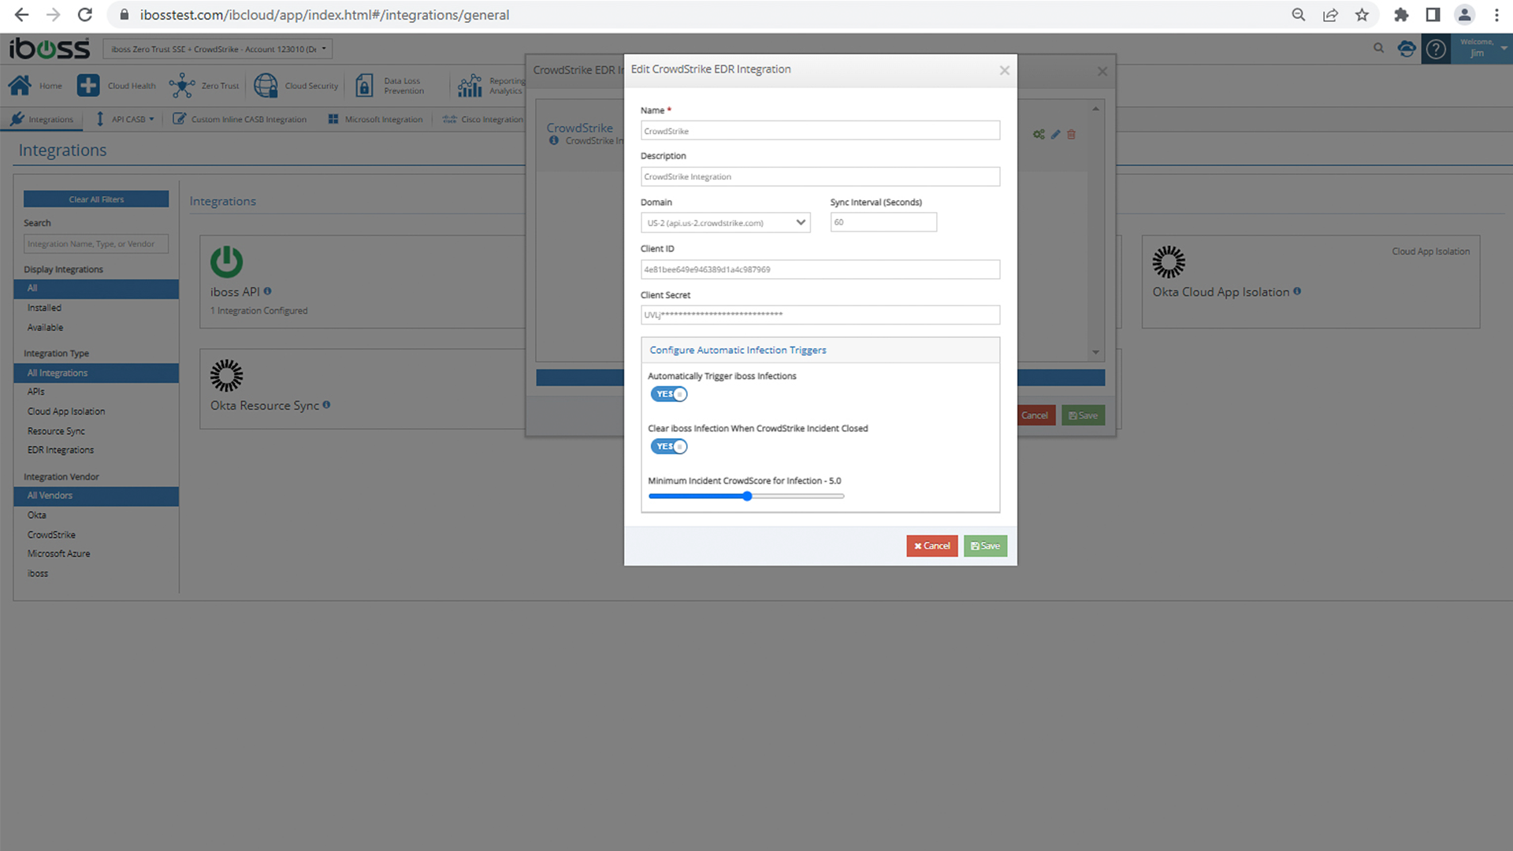The image size is (1513, 851).
Task: Click the Cloud Health plus icon
Action: tap(88, 85)
